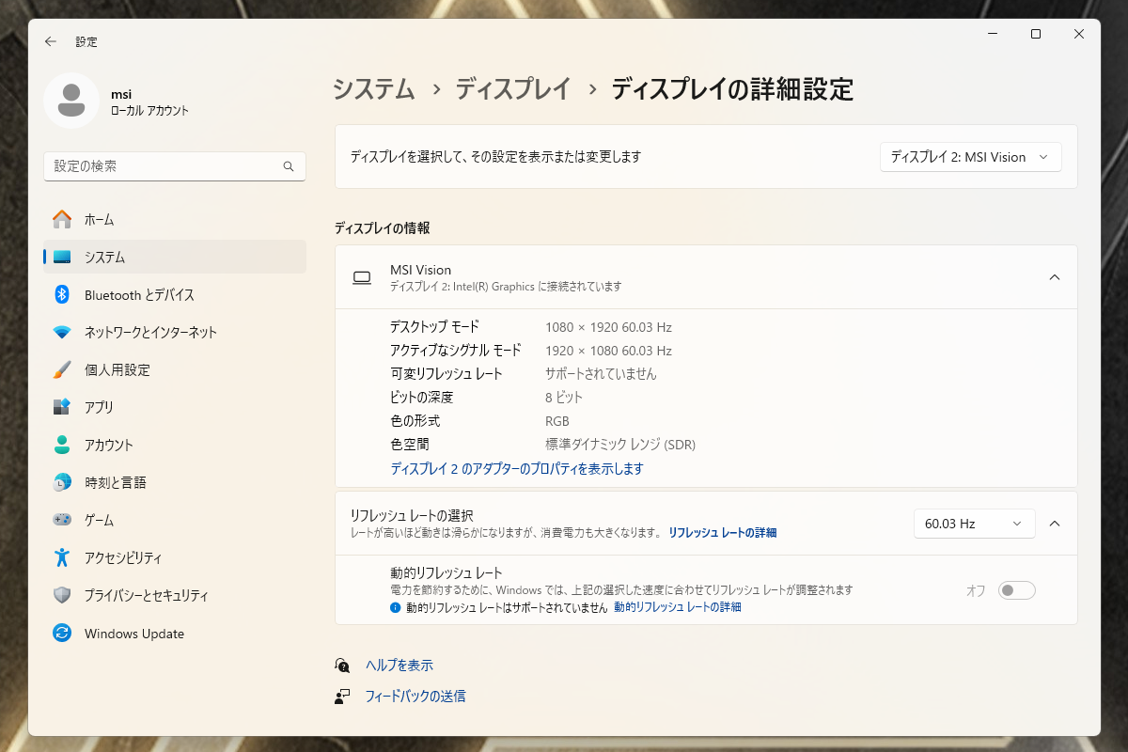The width and height of the screenshot is (1128, 752).
Task: Go to ディスプレイ in the breadcrumb
Action: coord(512,89)
